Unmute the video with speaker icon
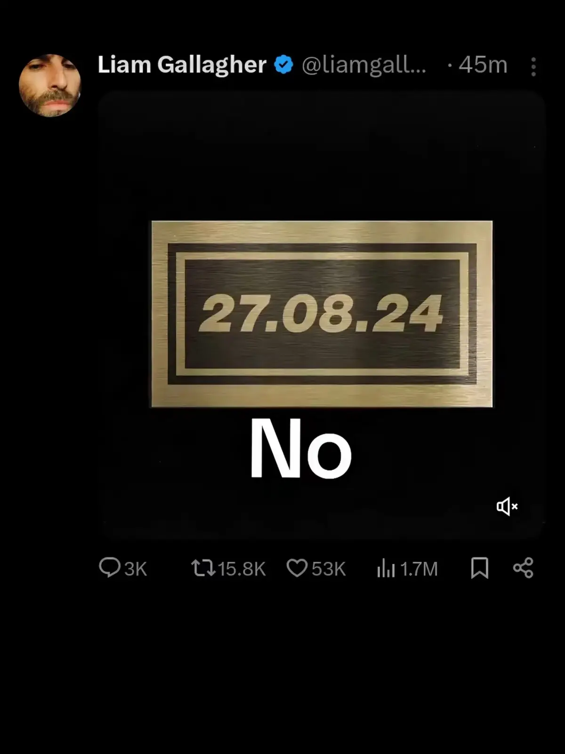 point(507,507)
